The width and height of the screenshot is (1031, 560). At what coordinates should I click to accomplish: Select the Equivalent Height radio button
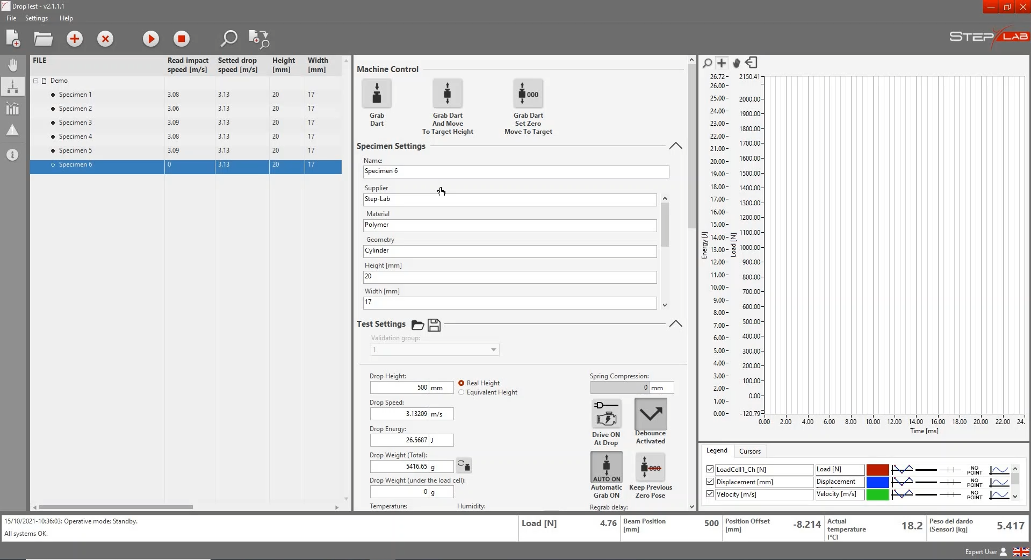[461, 392]
